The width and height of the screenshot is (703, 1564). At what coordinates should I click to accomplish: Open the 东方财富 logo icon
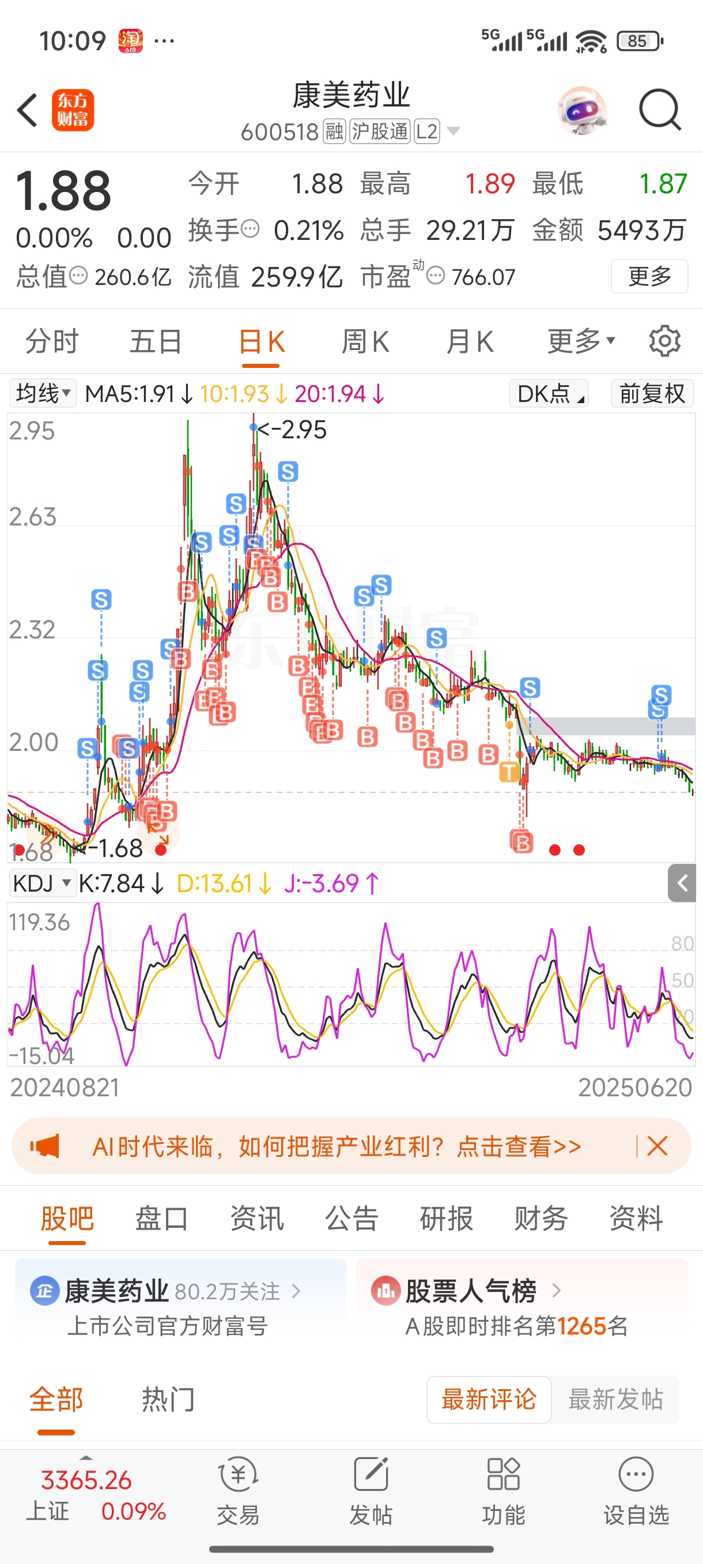tap(73, 110)
